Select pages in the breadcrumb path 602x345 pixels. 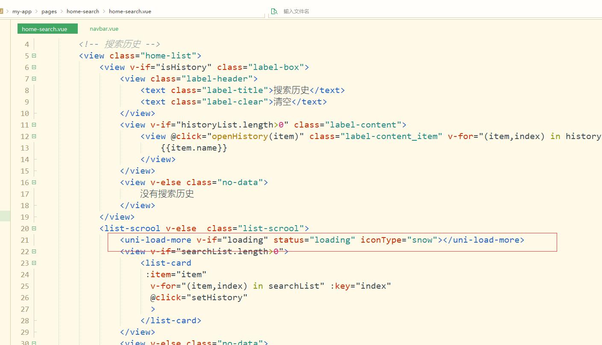pyautogui.click(x=49, y=12)
